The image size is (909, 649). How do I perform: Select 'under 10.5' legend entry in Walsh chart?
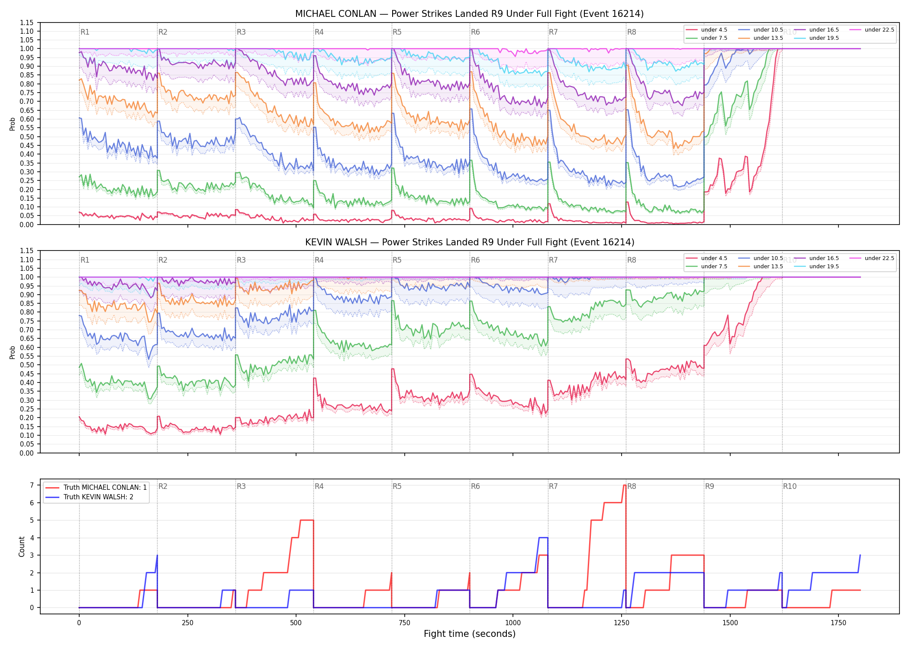point(761,258)
